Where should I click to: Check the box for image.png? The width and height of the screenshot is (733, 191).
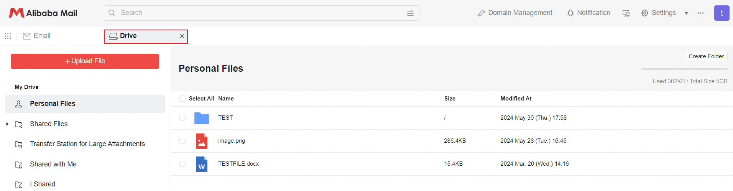[x=182, y=141]
